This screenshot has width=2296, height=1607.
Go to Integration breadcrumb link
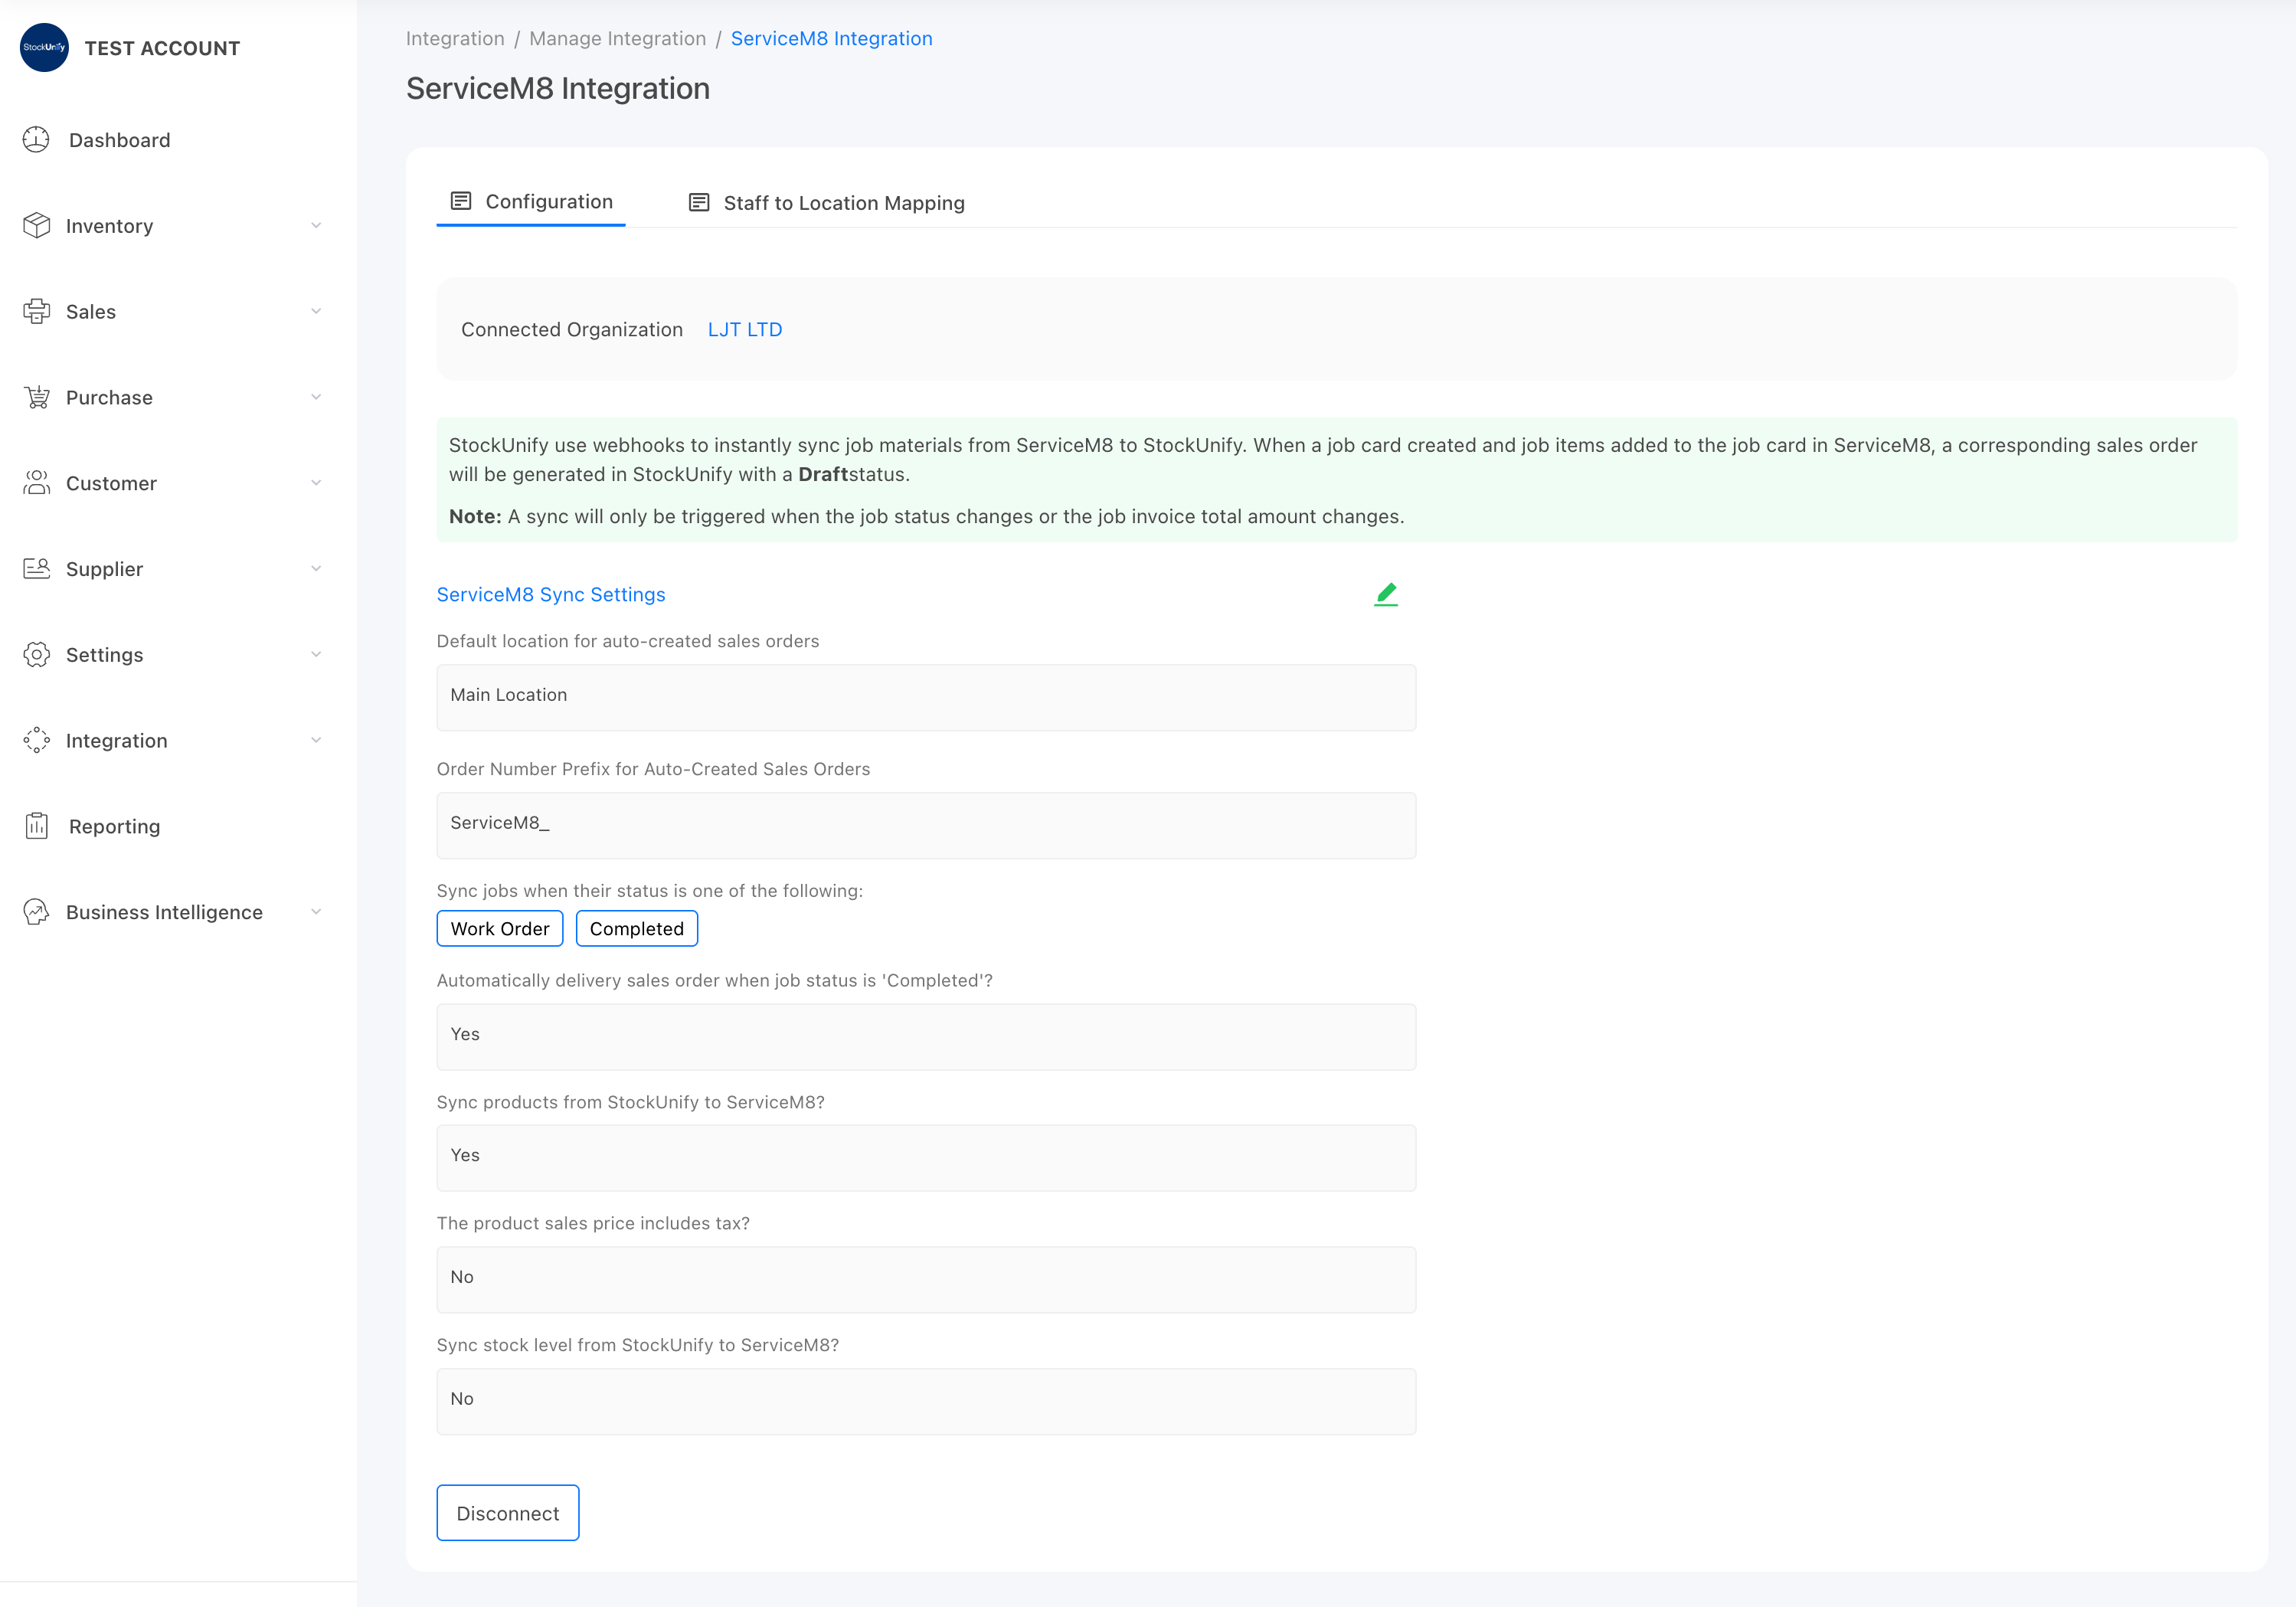pyautogui.click(x=455, y=38)
